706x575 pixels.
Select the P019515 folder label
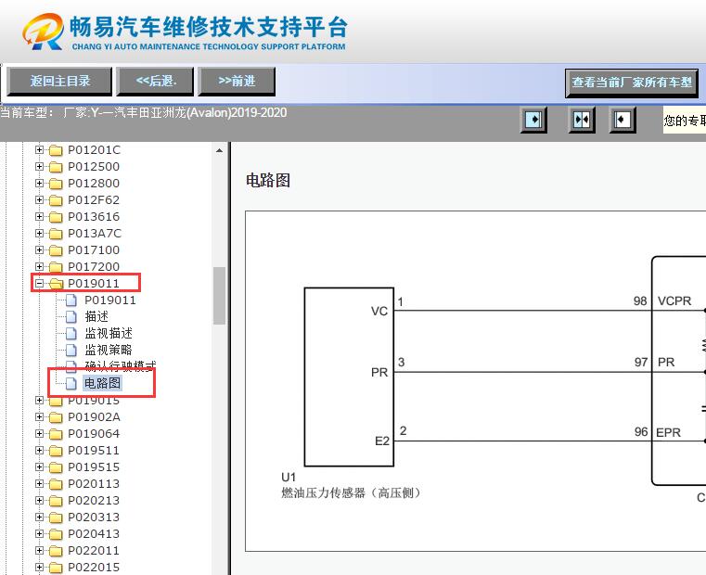point(94,466)
